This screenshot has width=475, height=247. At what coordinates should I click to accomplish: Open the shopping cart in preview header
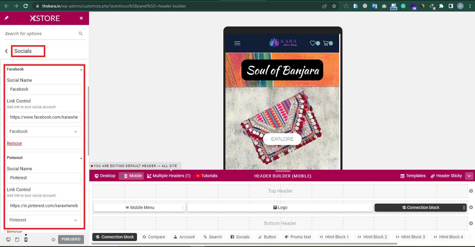point(328,43)
